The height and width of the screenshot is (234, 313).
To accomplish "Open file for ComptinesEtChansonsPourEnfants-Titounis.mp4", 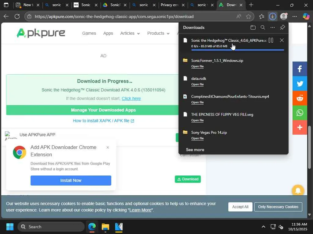I will [x=197, y=102].
